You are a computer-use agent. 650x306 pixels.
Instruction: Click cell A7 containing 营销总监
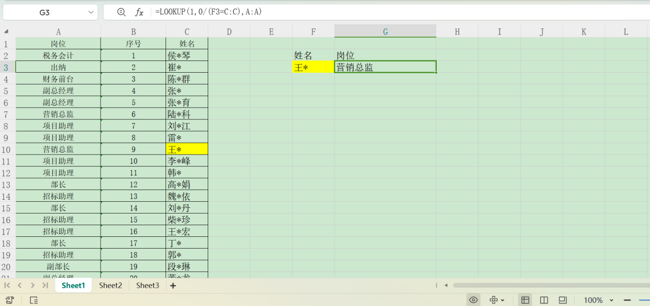click(58, 114)
